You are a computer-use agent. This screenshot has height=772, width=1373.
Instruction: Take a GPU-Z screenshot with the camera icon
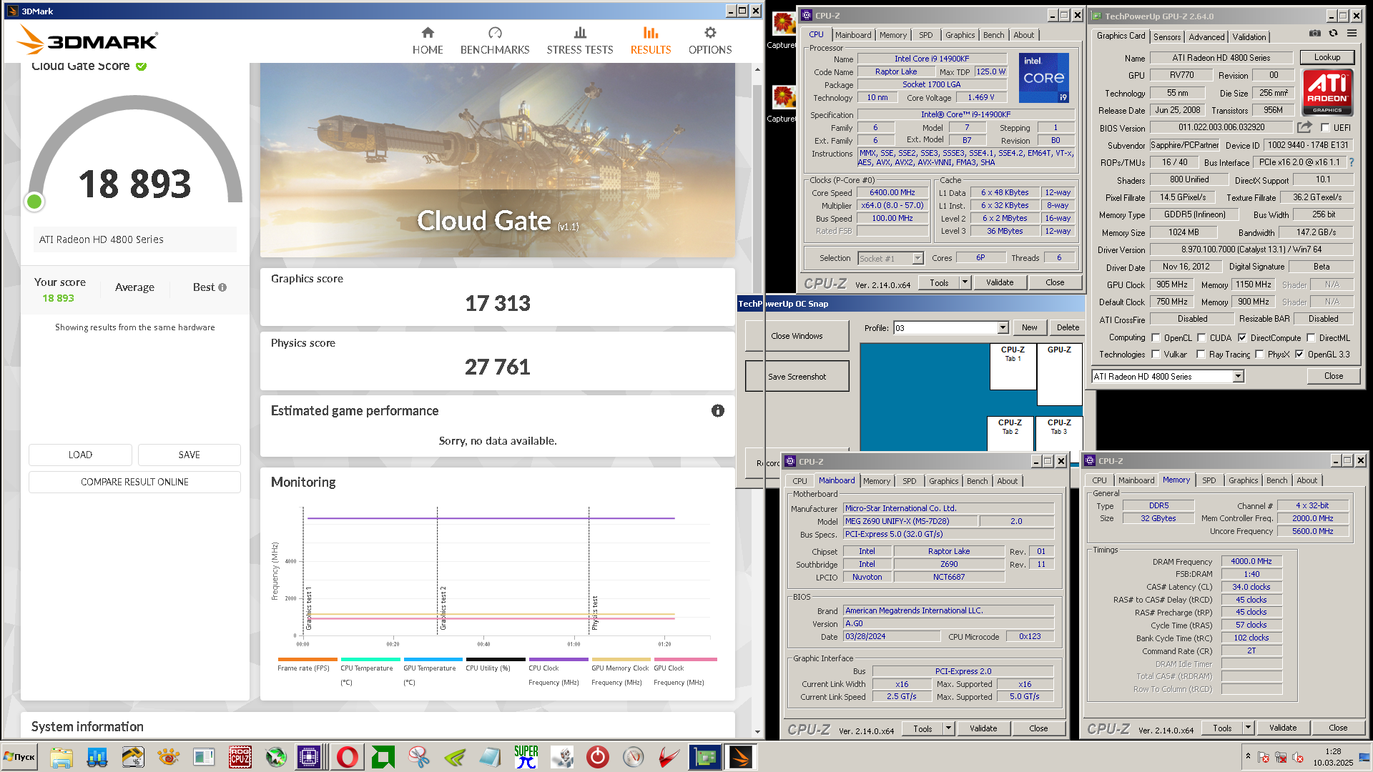(x=1315, y=33)
